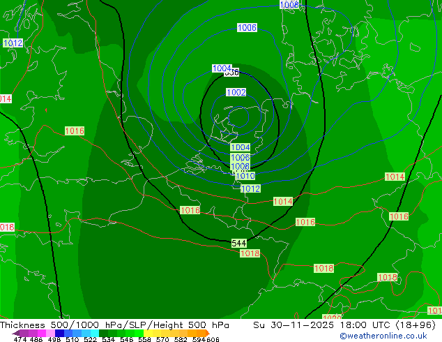The width and height of the screenshot is (442, 342).
Task: Click blue 1006 label near the top of map
Action: pyautogui.click(x=247, y=28)
